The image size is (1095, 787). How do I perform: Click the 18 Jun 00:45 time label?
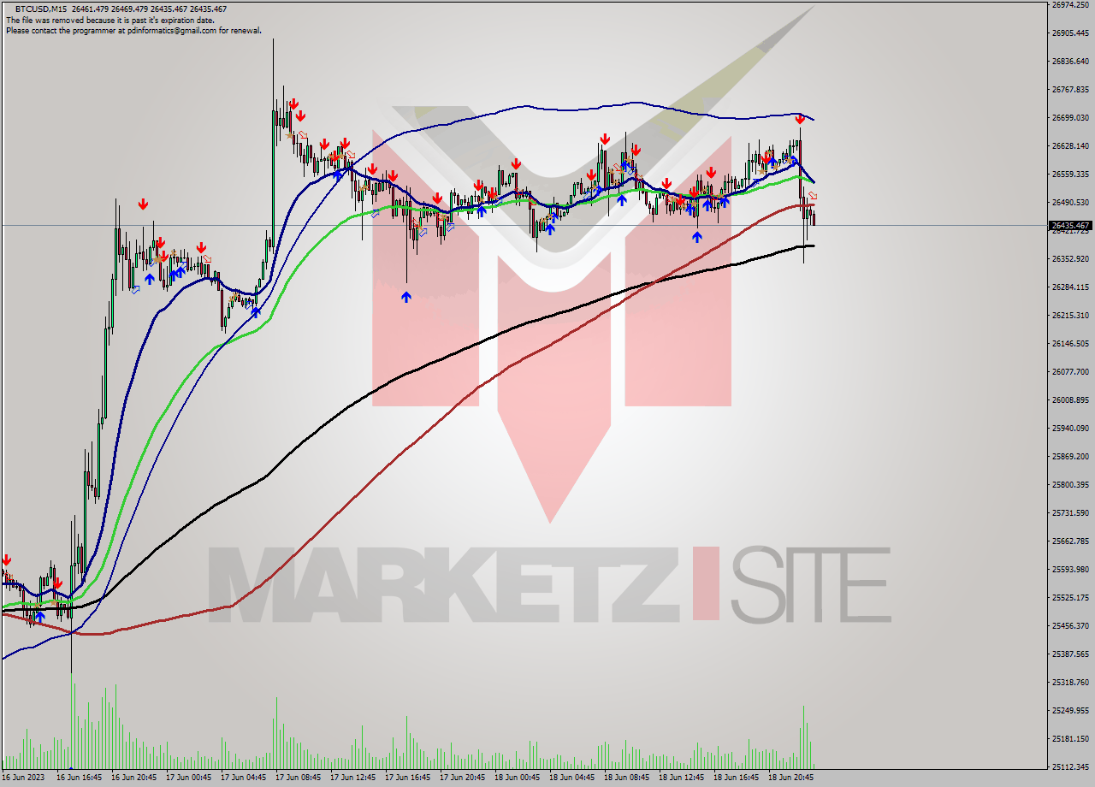coord(517,778)
